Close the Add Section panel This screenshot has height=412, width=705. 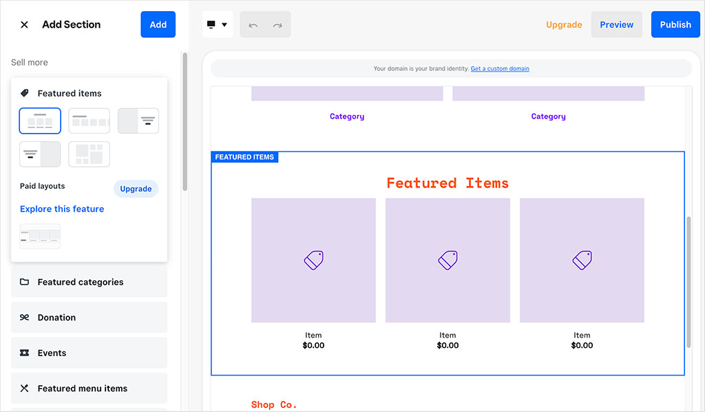[24, 25]
